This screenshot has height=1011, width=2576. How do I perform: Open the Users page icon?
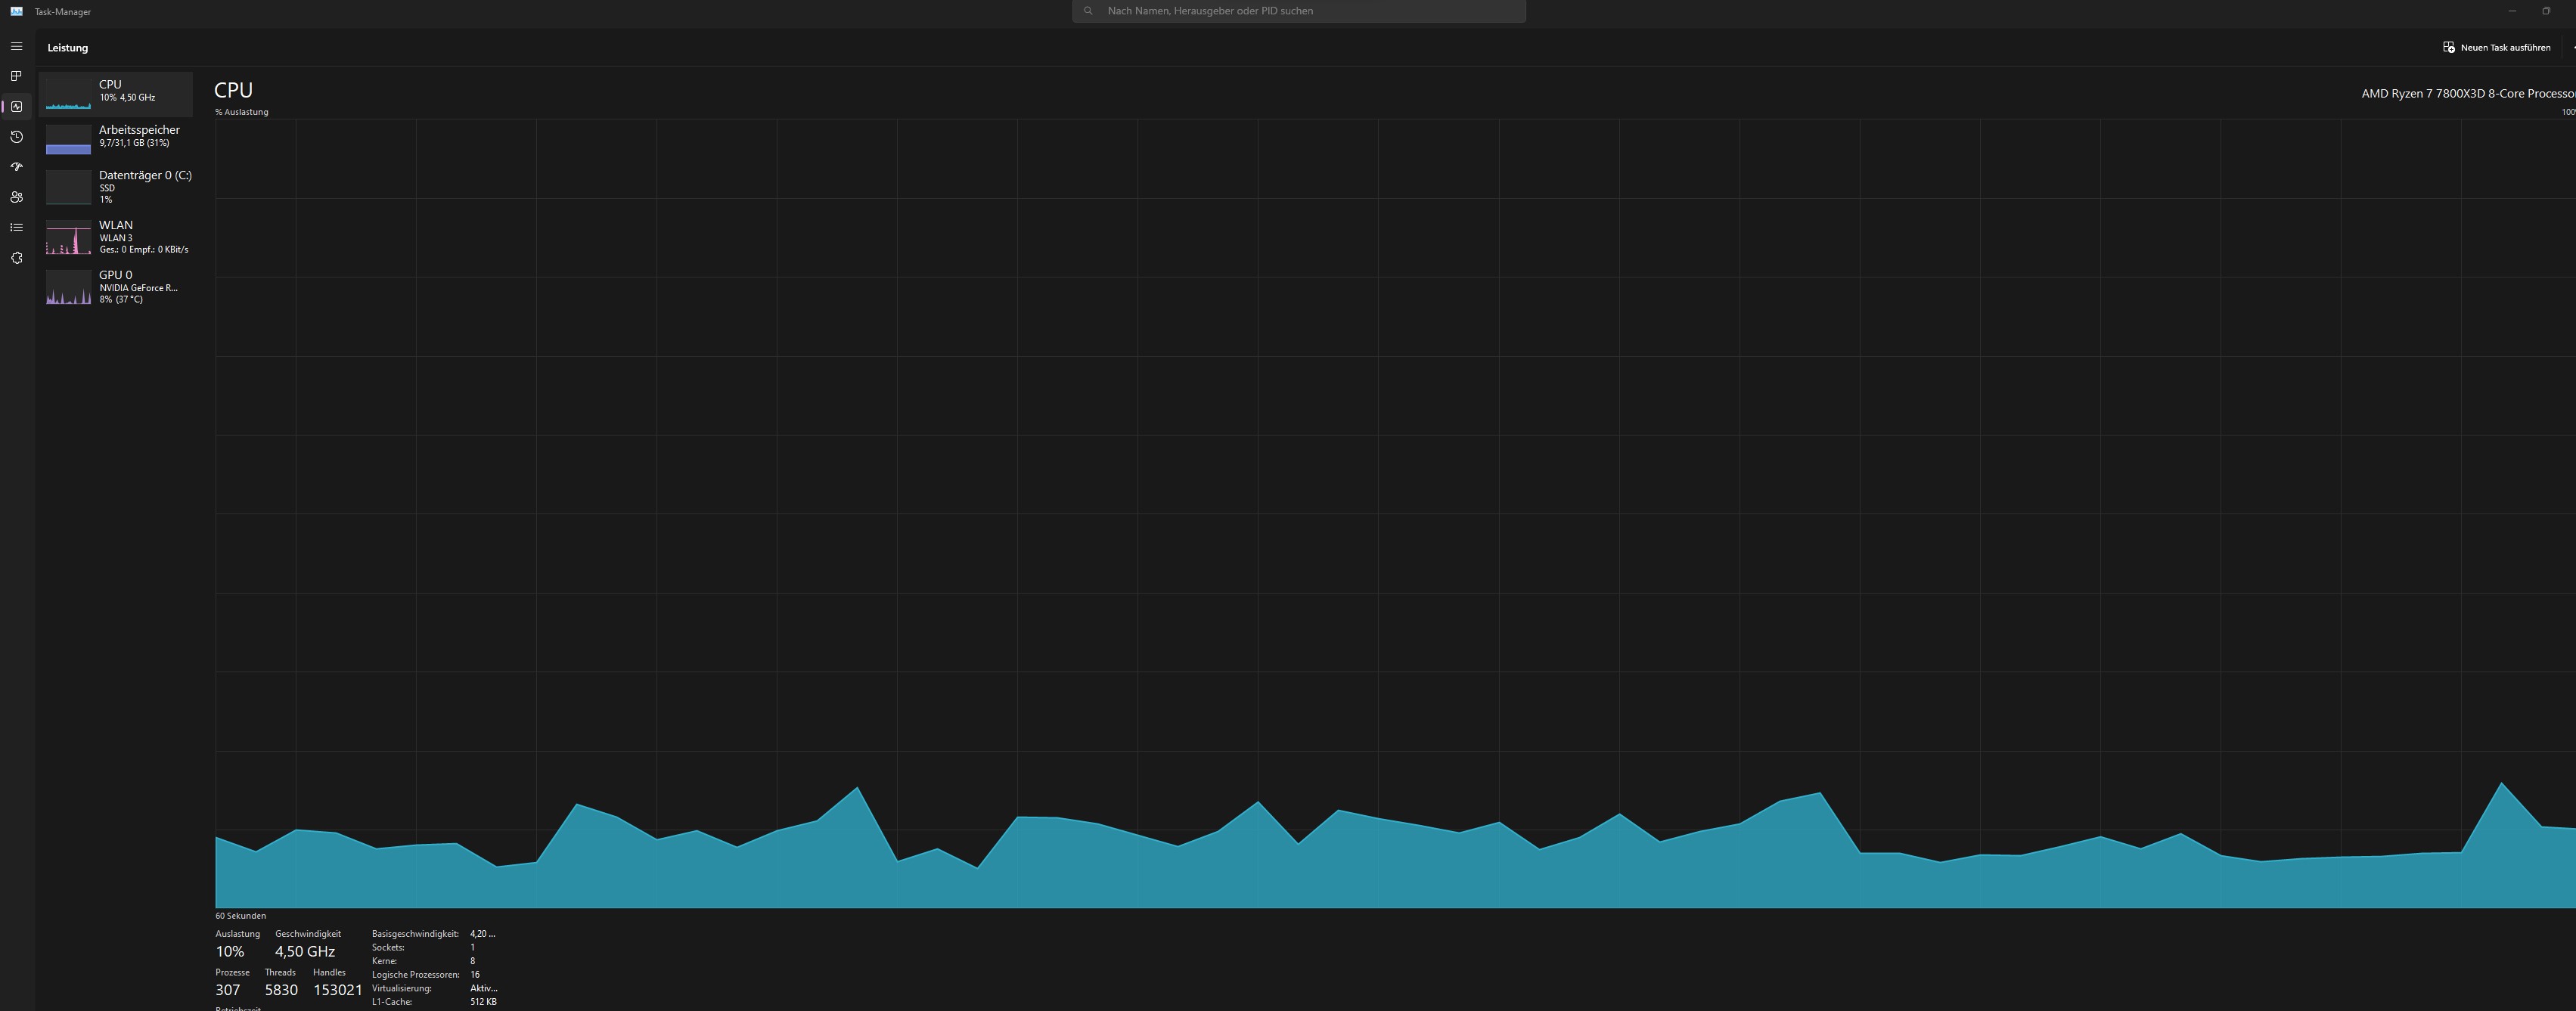point(16,197)
